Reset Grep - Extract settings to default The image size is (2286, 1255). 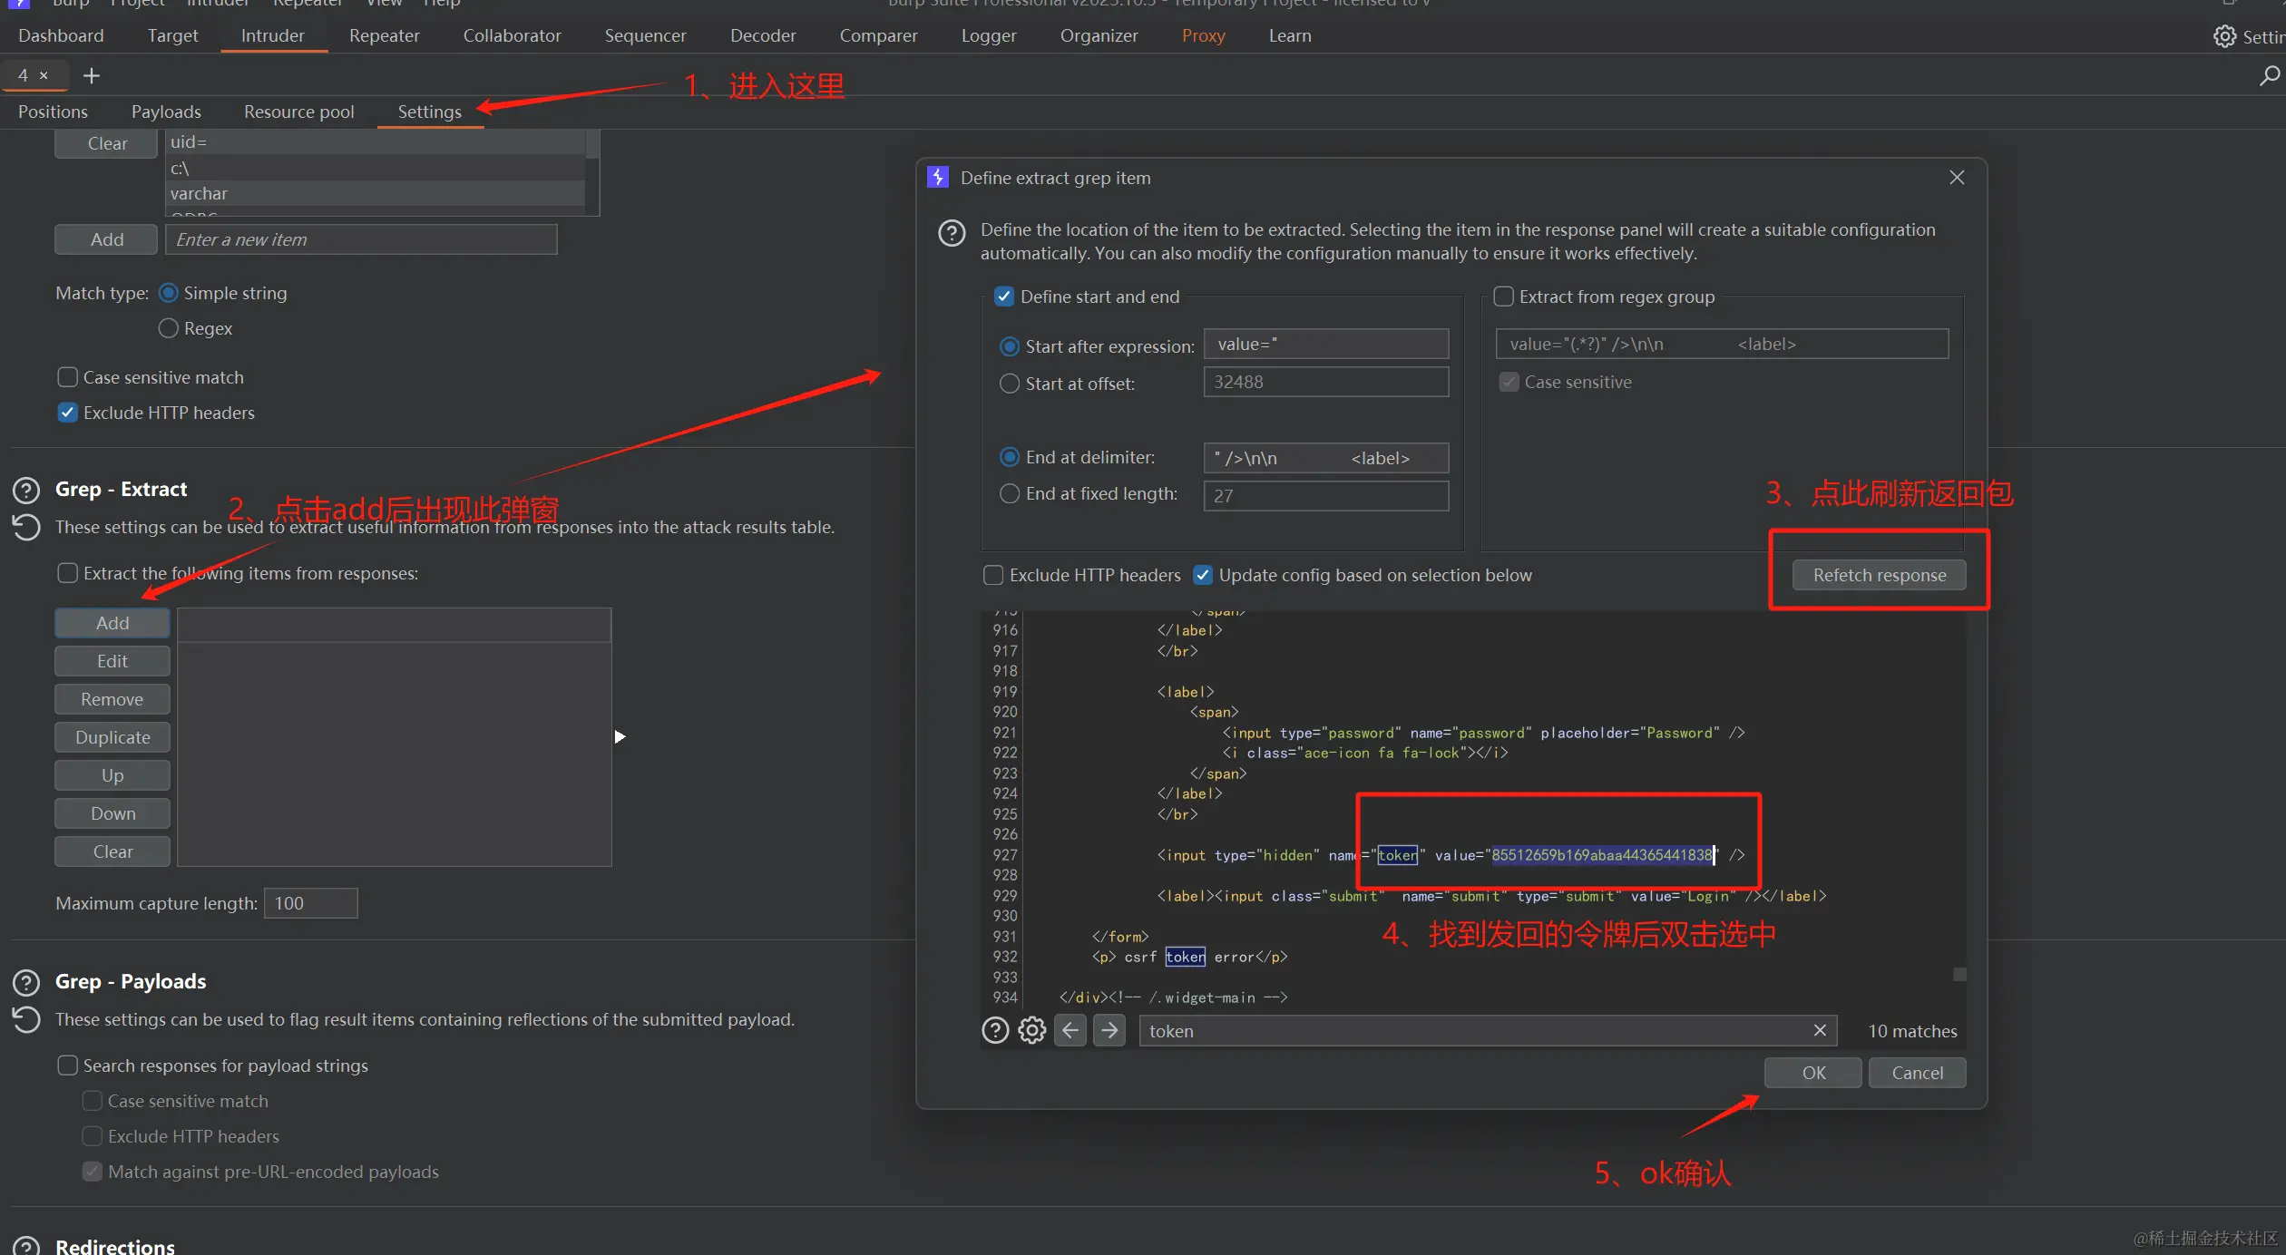tap(26, 527)
